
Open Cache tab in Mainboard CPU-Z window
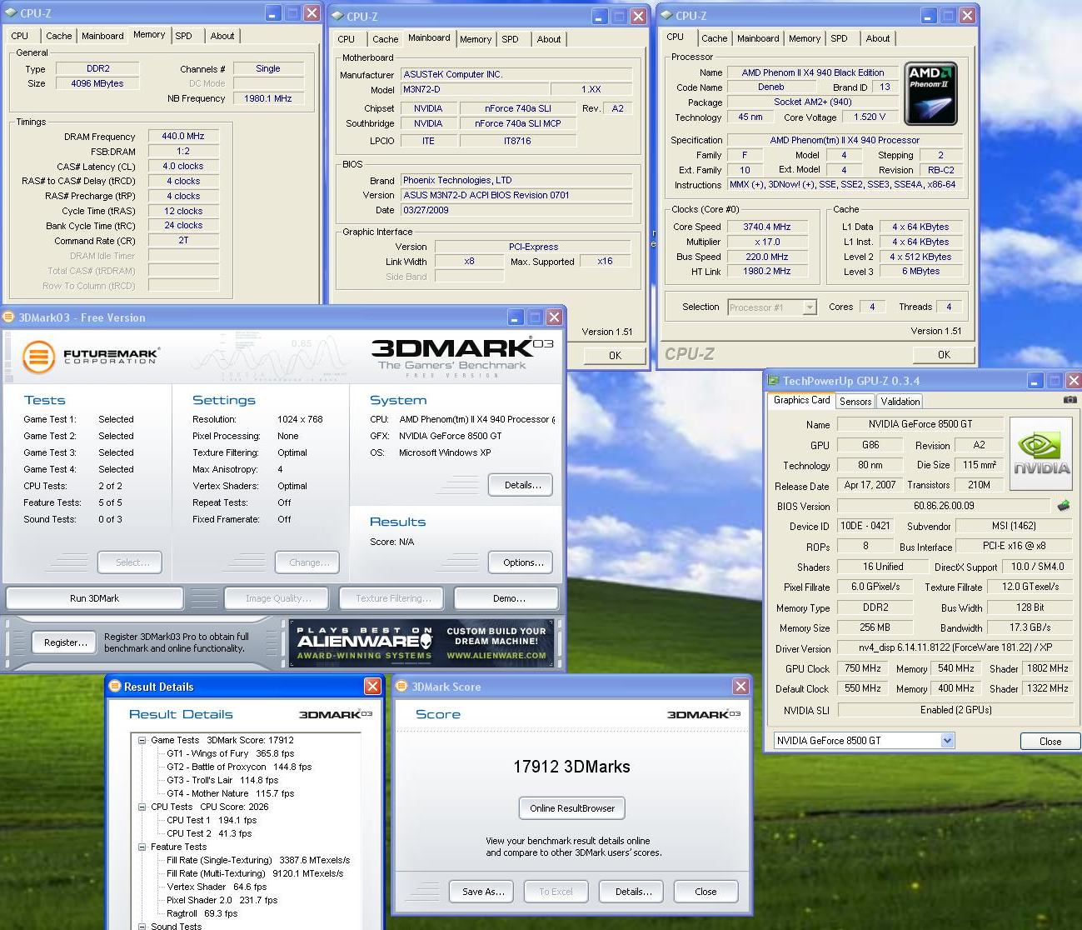click(385, 39)
